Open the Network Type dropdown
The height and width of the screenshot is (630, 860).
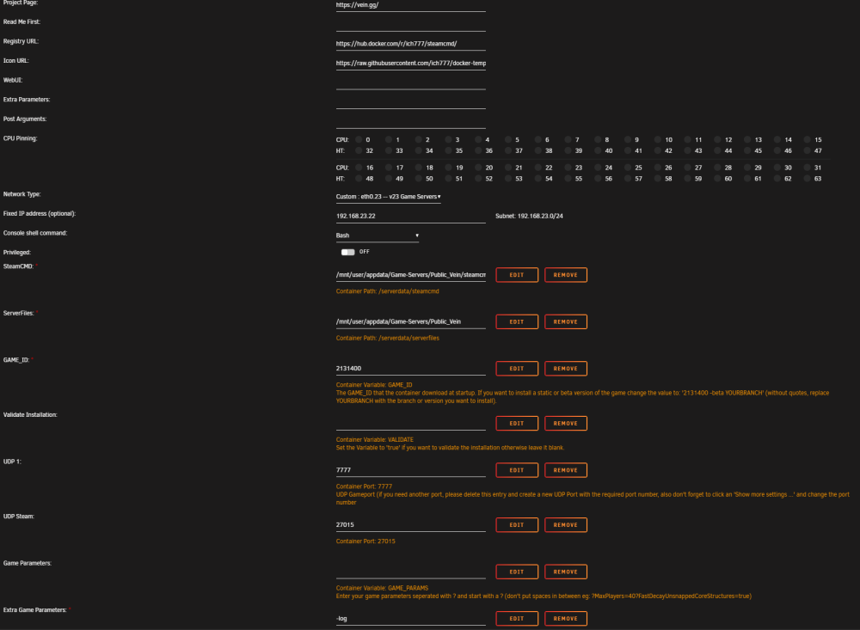[x=389, y=197]
